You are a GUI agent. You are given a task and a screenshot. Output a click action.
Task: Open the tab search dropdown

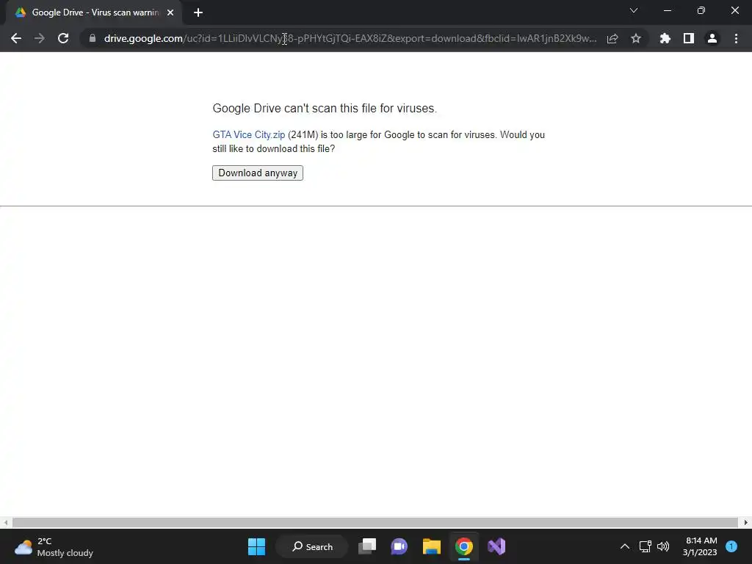(634, 10)
